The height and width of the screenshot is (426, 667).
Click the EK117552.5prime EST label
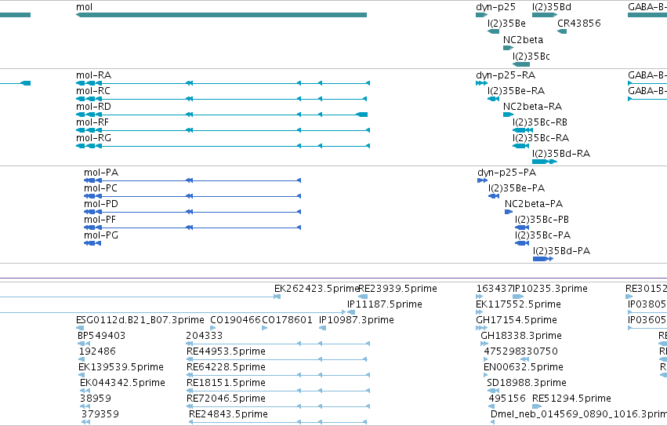[x=518, y=305]
